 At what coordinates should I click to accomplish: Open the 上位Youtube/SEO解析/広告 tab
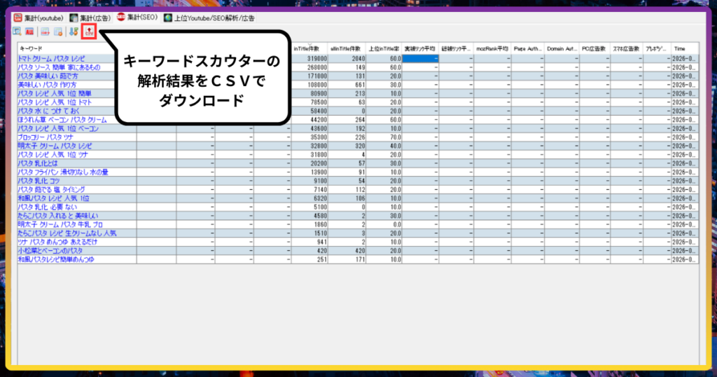coord(208,18)
